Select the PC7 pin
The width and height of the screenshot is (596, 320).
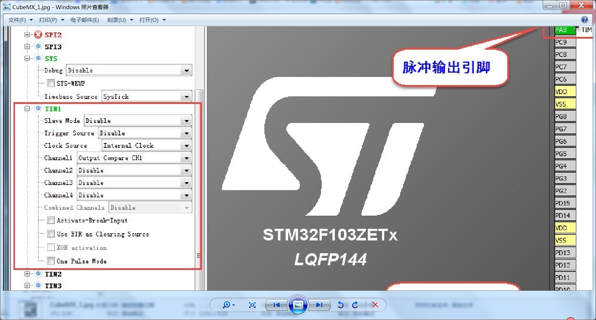(565, 67)
